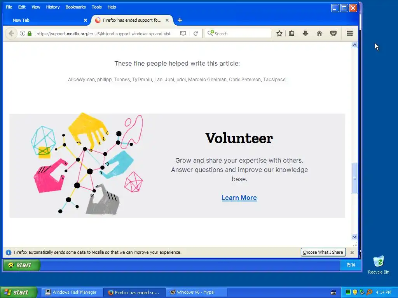Click the page scrollbar up arrow

(x=354, y=45)
